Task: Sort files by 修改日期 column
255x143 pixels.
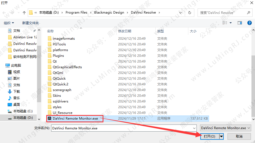Action: coord(125,31)
